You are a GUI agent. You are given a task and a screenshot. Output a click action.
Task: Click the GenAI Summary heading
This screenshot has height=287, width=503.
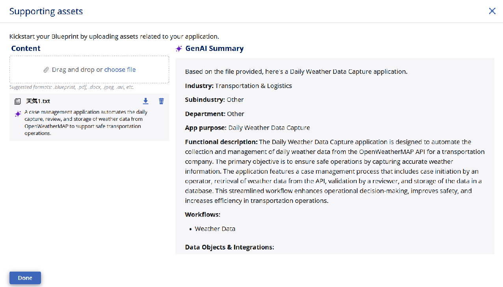pyautogui.click(x=214, y=49)
